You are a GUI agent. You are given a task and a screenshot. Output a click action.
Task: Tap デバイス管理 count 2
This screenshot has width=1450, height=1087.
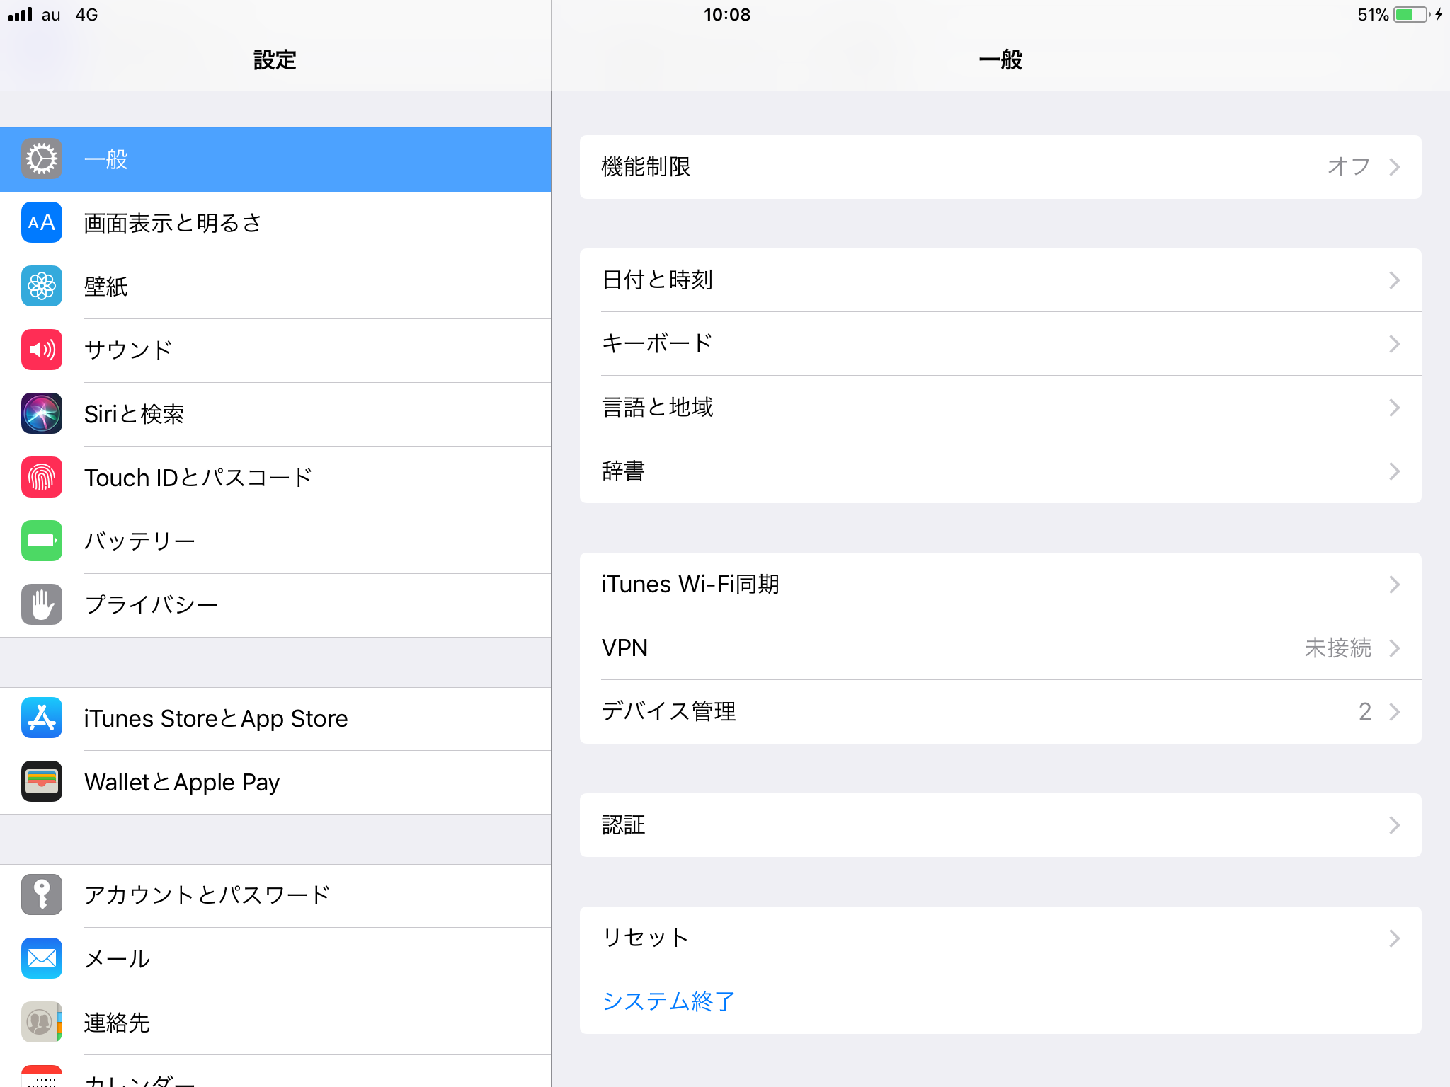click(1365, 712)
